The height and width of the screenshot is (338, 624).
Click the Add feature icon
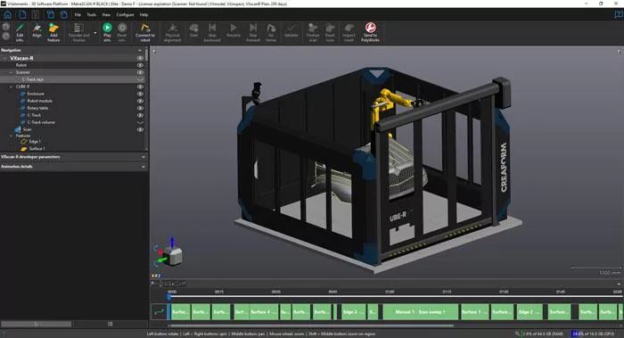point(53,32)
